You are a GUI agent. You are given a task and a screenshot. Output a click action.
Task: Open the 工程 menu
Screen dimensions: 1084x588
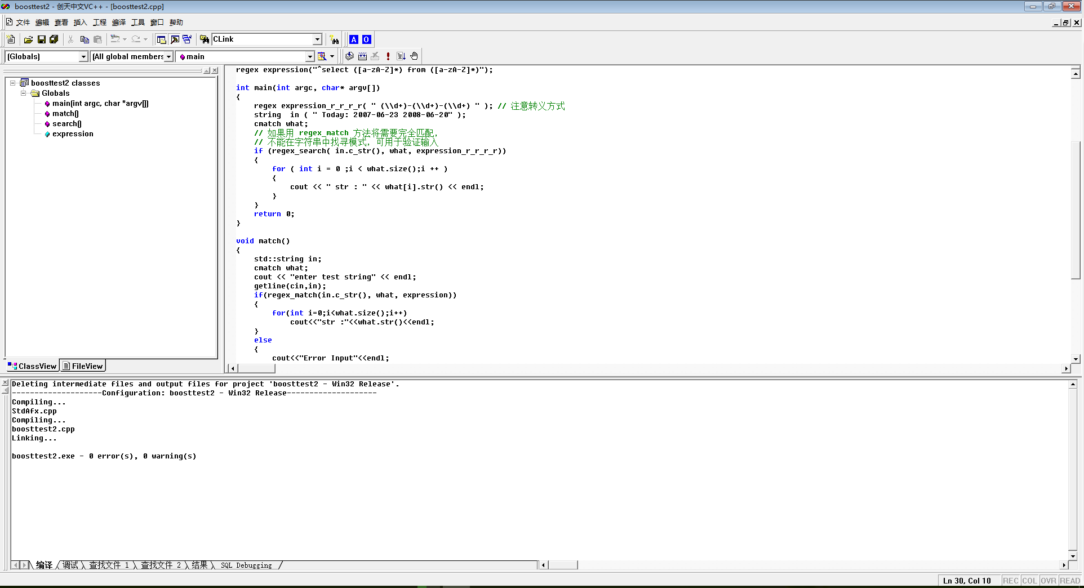click(100, 23)
